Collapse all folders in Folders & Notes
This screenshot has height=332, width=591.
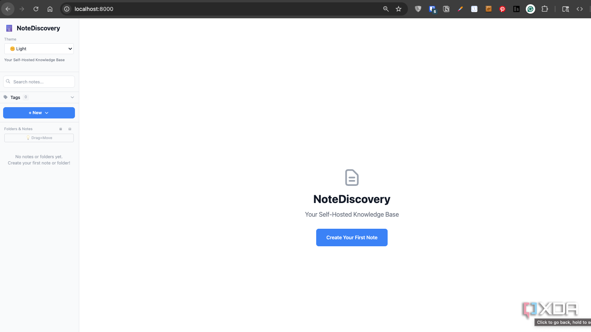(70, 129)
